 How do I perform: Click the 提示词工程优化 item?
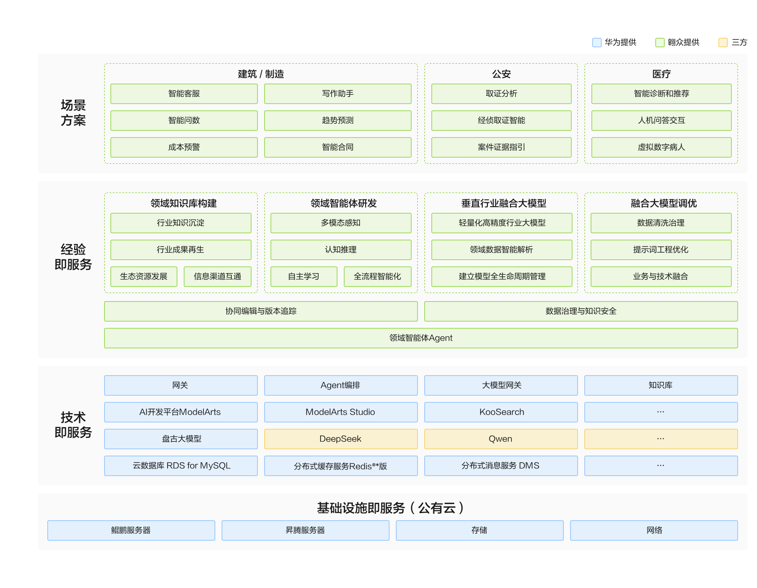pos(661,250)
